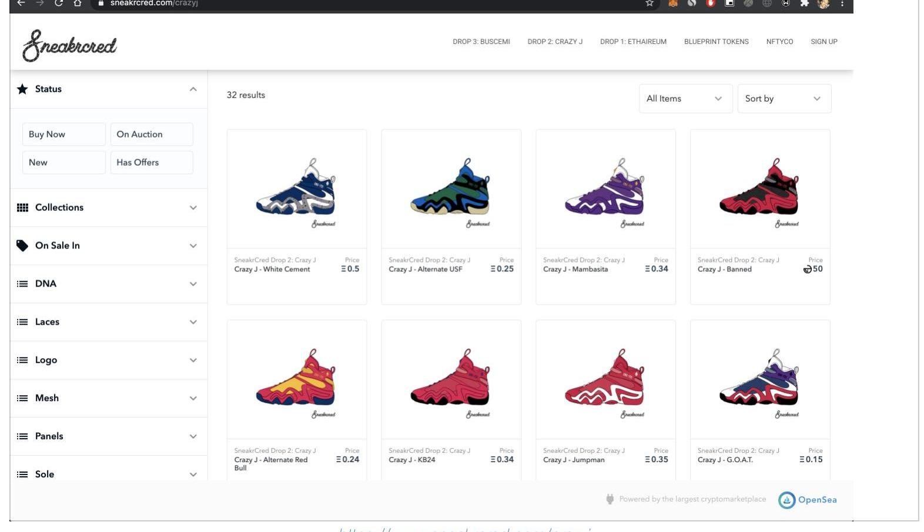Toggle the Has Offers status filter
Viewport: 924px width, 532px height.
coord(152,162)
